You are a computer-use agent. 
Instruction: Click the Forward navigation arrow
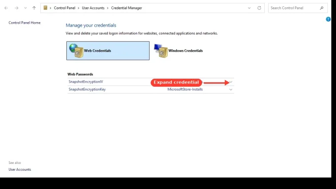pos(17,8)
